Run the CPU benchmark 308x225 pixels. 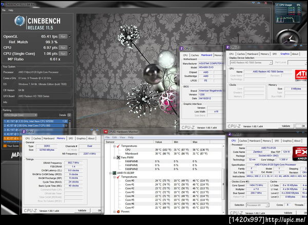pyautogui.click(x=63, y=48)
